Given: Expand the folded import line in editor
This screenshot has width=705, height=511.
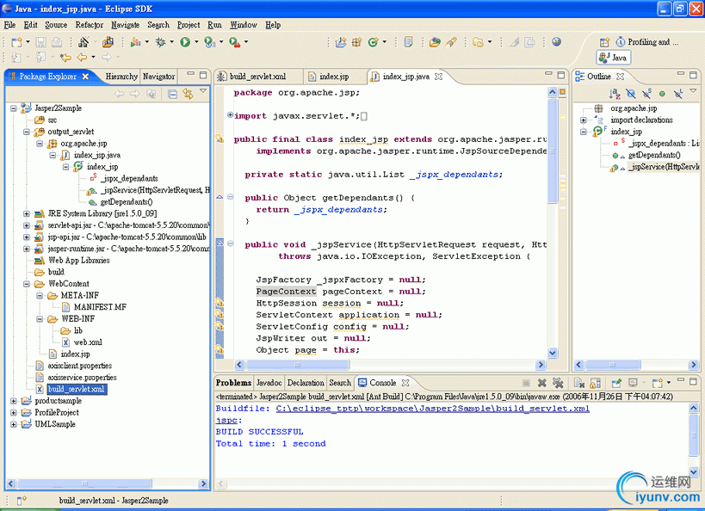Looking at the screenshot, I should (x=230, y=115).
